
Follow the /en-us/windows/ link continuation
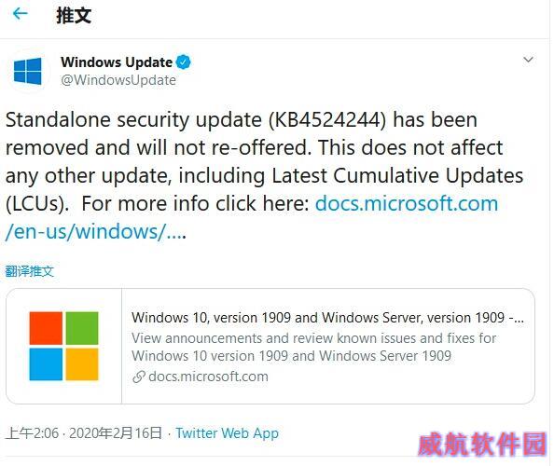coord(95,231)
